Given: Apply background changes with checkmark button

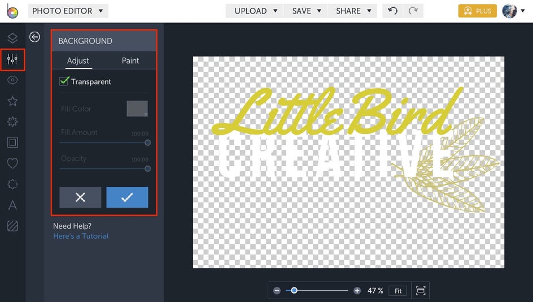Looking at the screenshot, I should (x=127, y=197).
